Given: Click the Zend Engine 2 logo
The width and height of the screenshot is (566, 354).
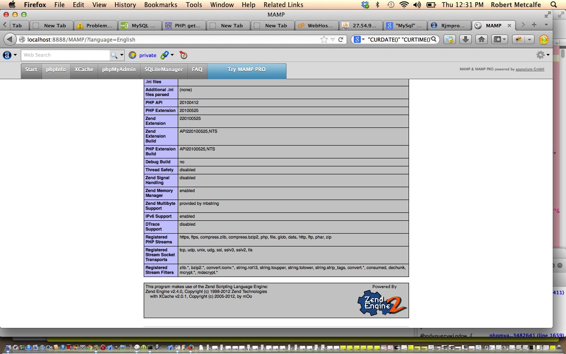Looking at the screenshot, I should click(382, 303).
